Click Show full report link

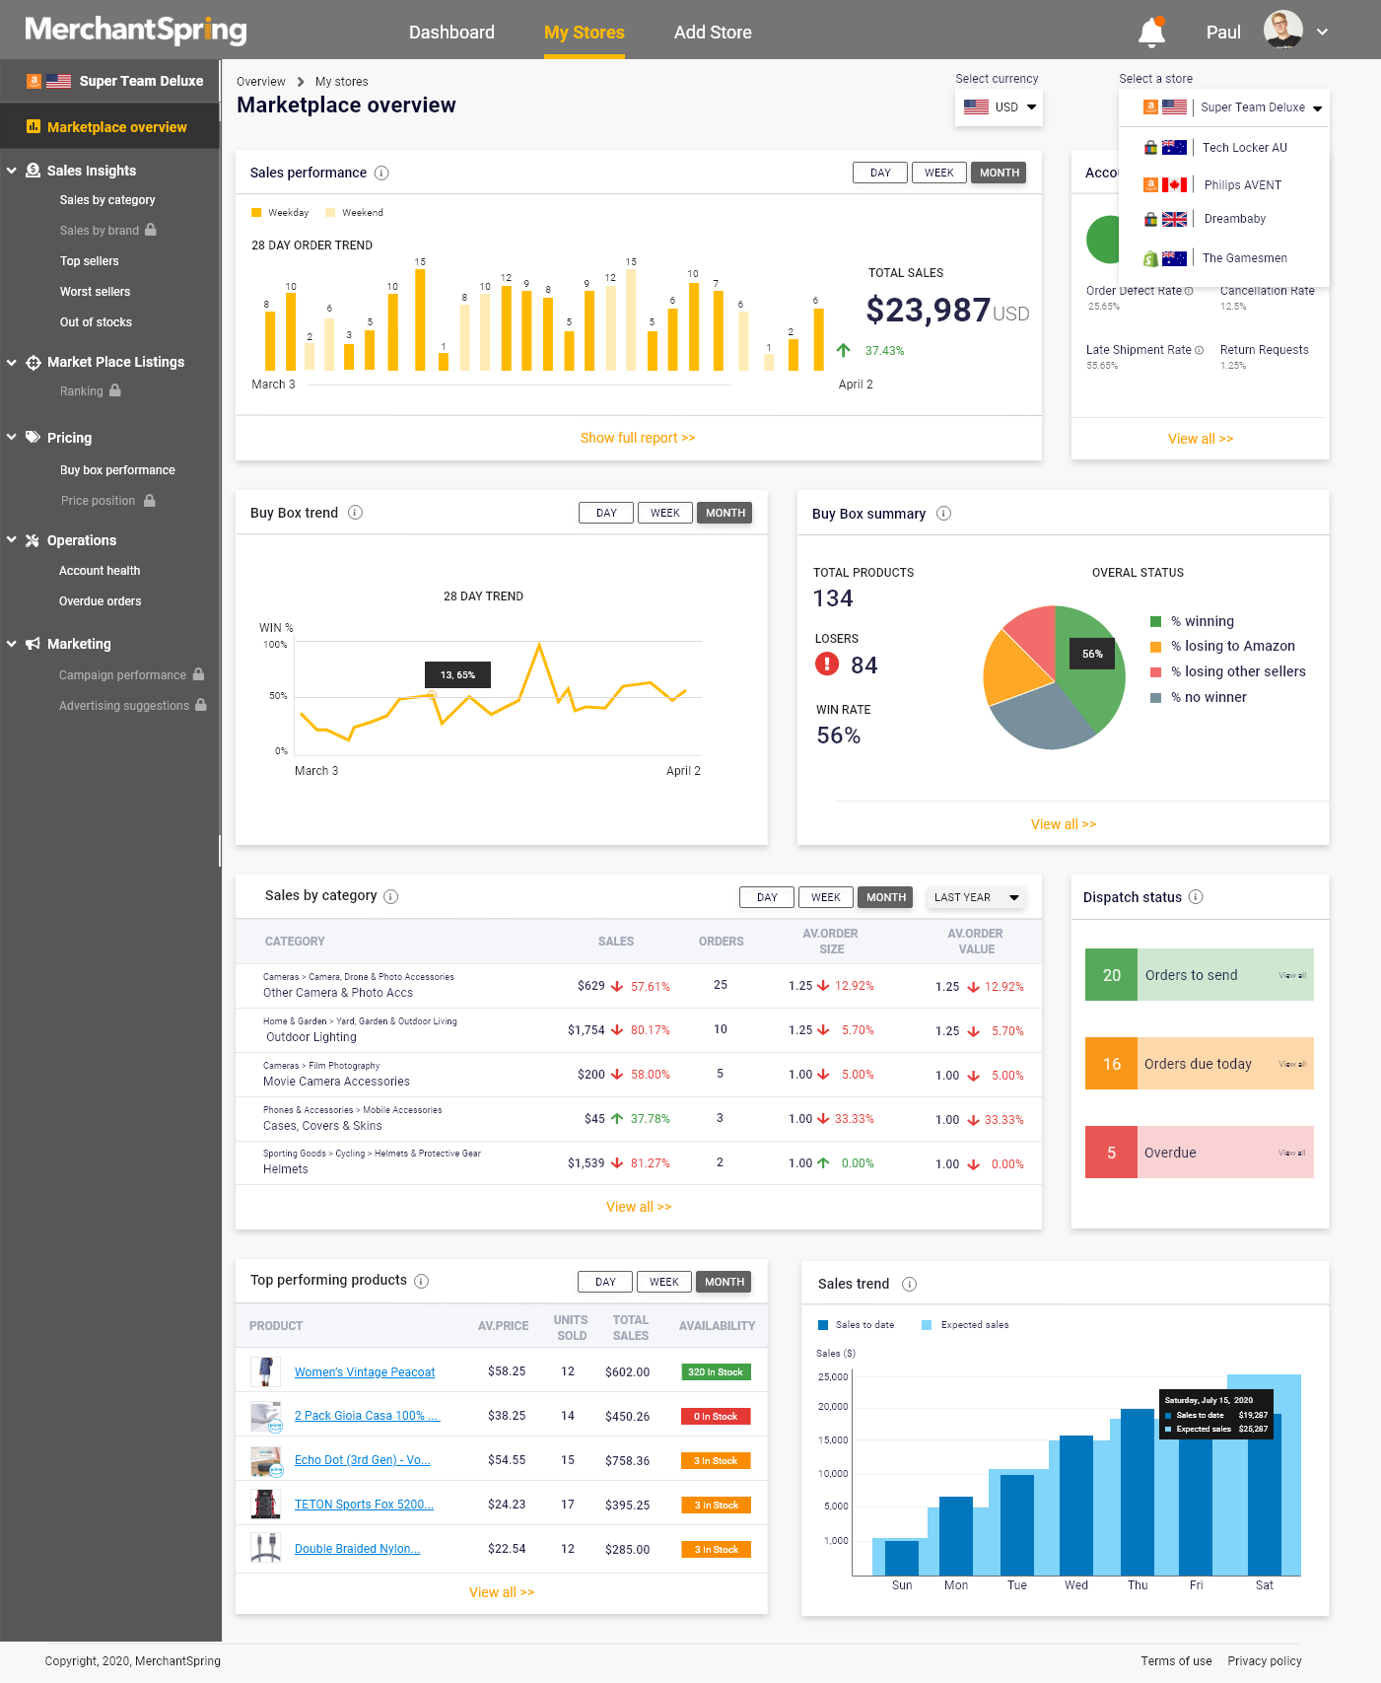pyautogui.click(x=638, y=438)
